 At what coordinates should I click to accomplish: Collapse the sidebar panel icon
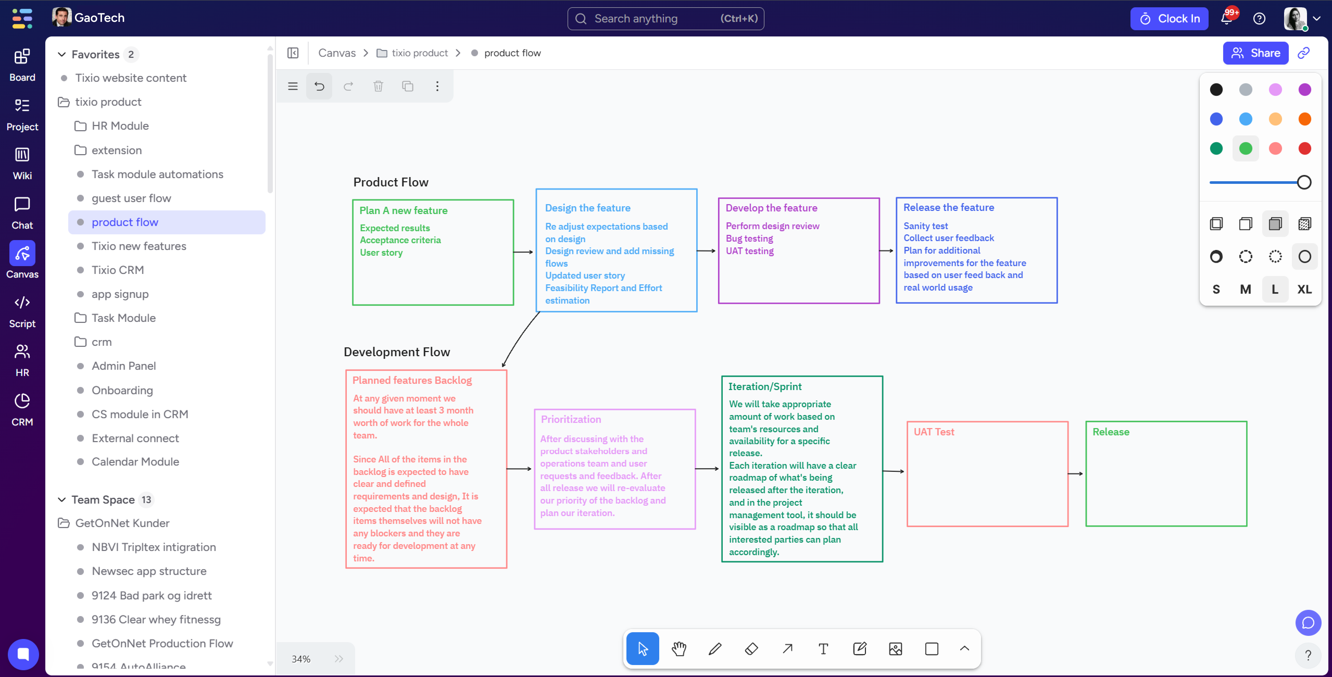tap(293, 53)
